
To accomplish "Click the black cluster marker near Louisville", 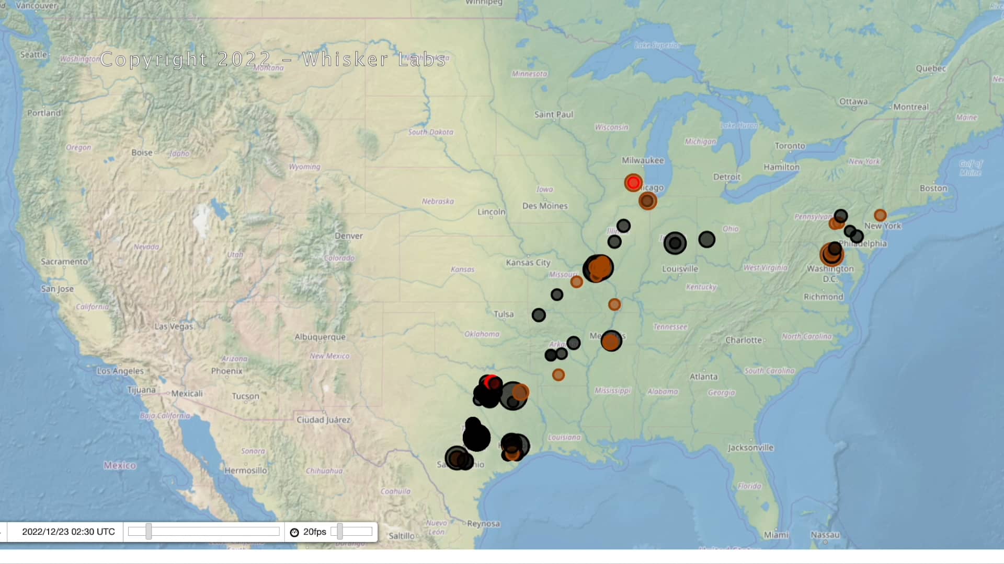I will click(x=675, y=242).
